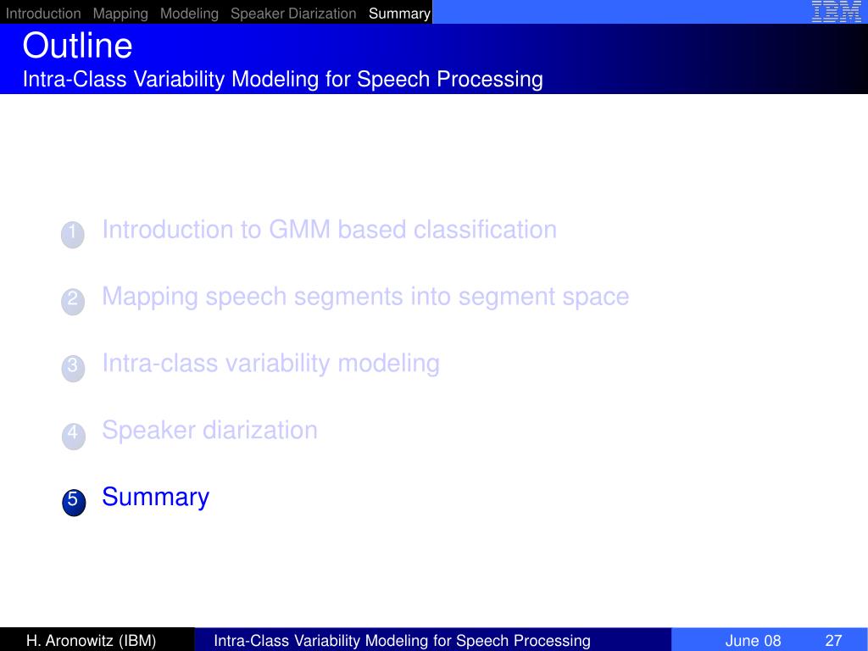Open 'Intra-class variability modeling' outline item
The width and height of the screenshot is (868, 651).
pos(270,364)
